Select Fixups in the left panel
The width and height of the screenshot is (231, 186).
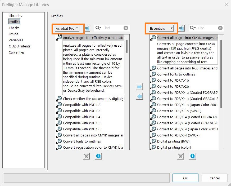tap(13, 34)
